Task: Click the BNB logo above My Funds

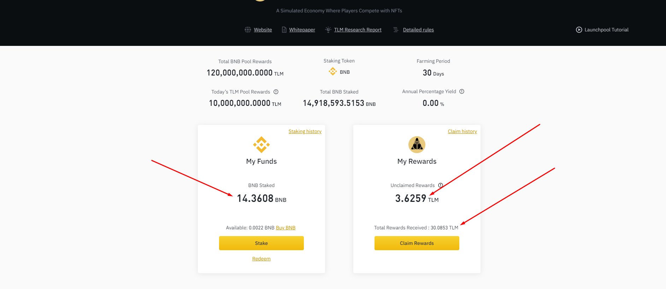Action: click(261, 145)
